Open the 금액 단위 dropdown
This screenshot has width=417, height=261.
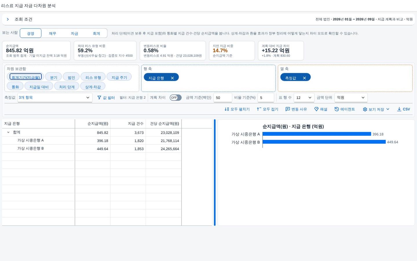click(x=351, y=98)
